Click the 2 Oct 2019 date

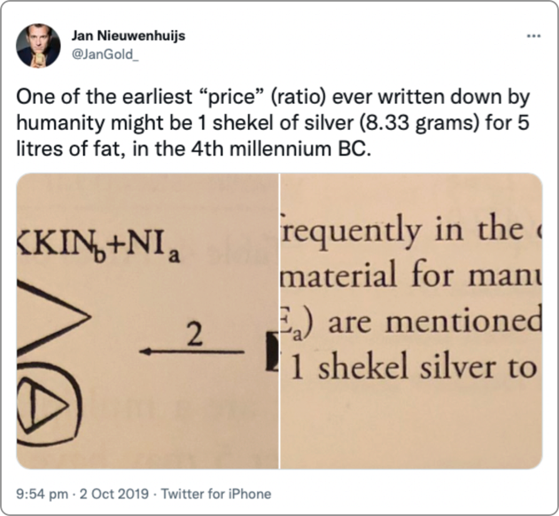click(114, 494)
